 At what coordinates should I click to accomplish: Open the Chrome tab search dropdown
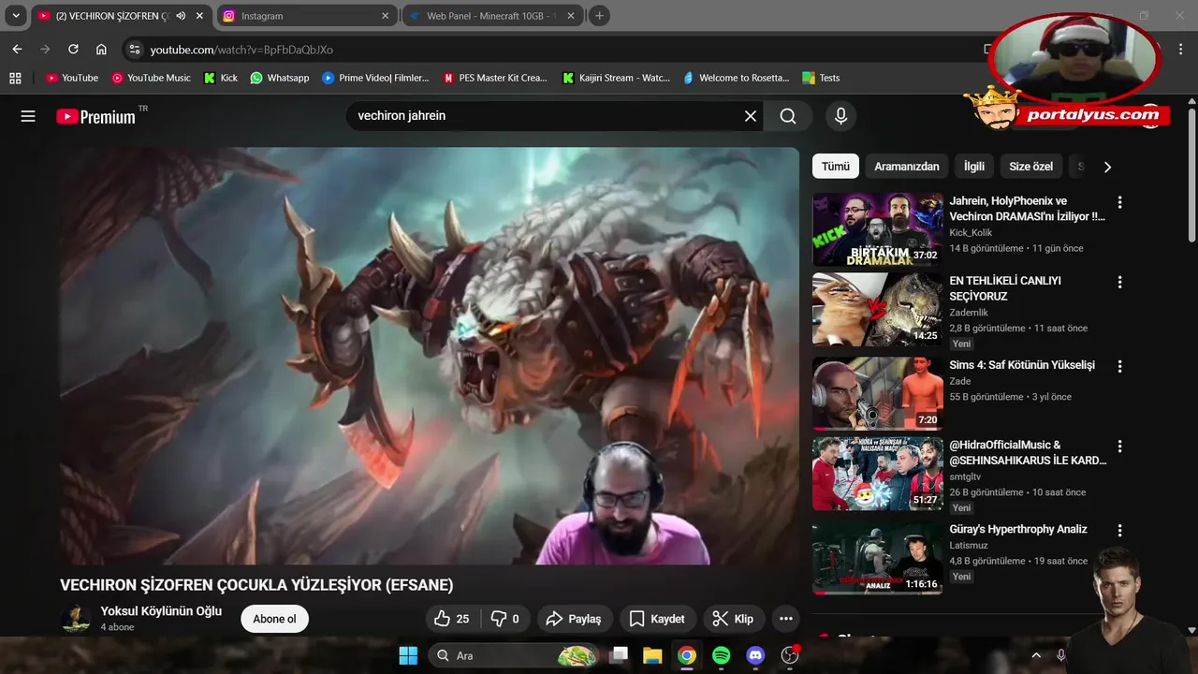click(x=16, y=16)
